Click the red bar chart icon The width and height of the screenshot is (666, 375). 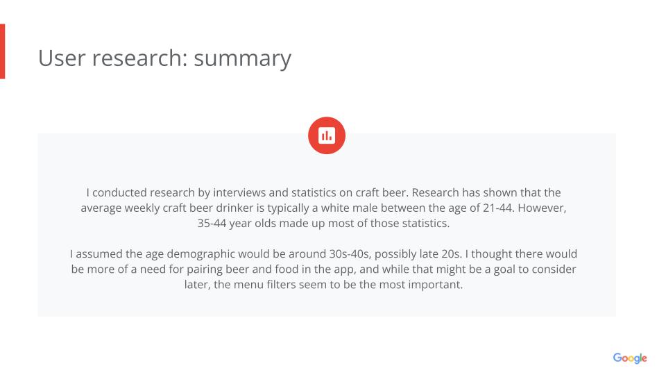point(326,135)
